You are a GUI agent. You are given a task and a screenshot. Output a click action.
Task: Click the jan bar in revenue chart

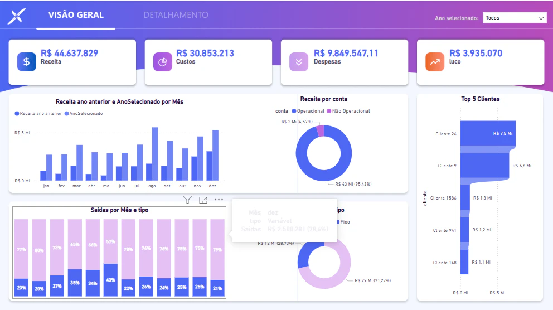(49, 167)
